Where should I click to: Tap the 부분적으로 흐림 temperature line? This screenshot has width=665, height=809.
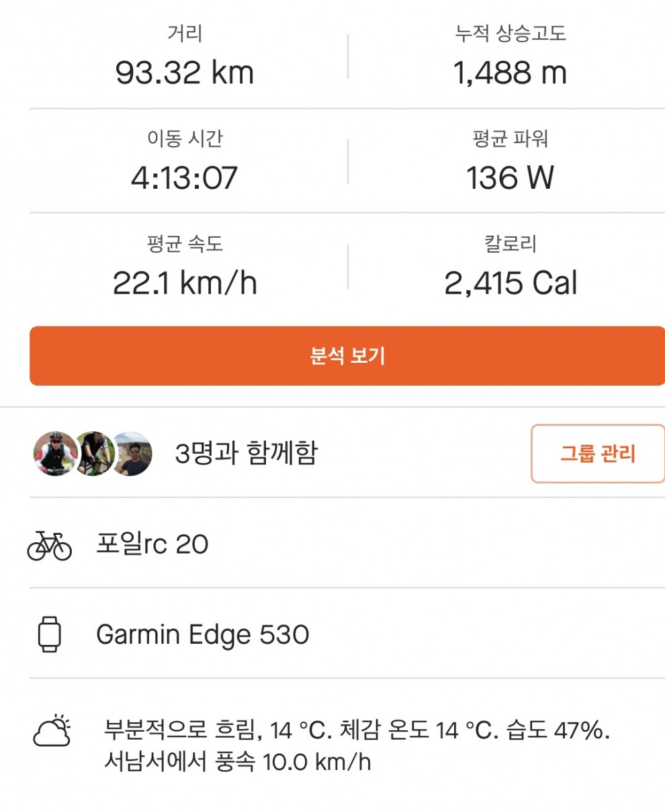(x=357, y=729)
